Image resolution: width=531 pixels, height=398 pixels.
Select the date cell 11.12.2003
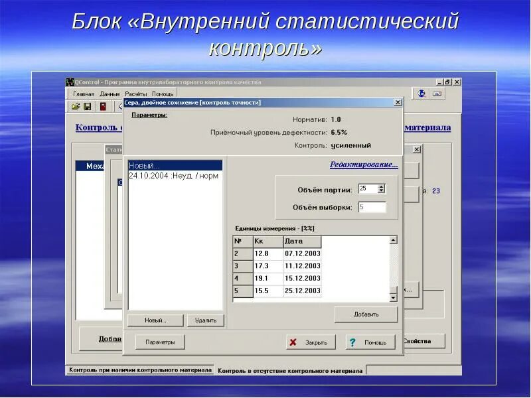pyautogui.click(x=302, y=267)
